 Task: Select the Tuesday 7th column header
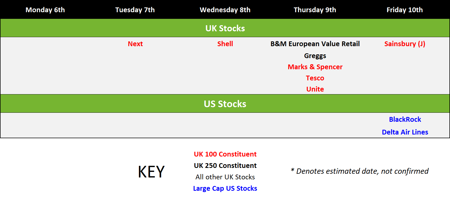(135, 10)
